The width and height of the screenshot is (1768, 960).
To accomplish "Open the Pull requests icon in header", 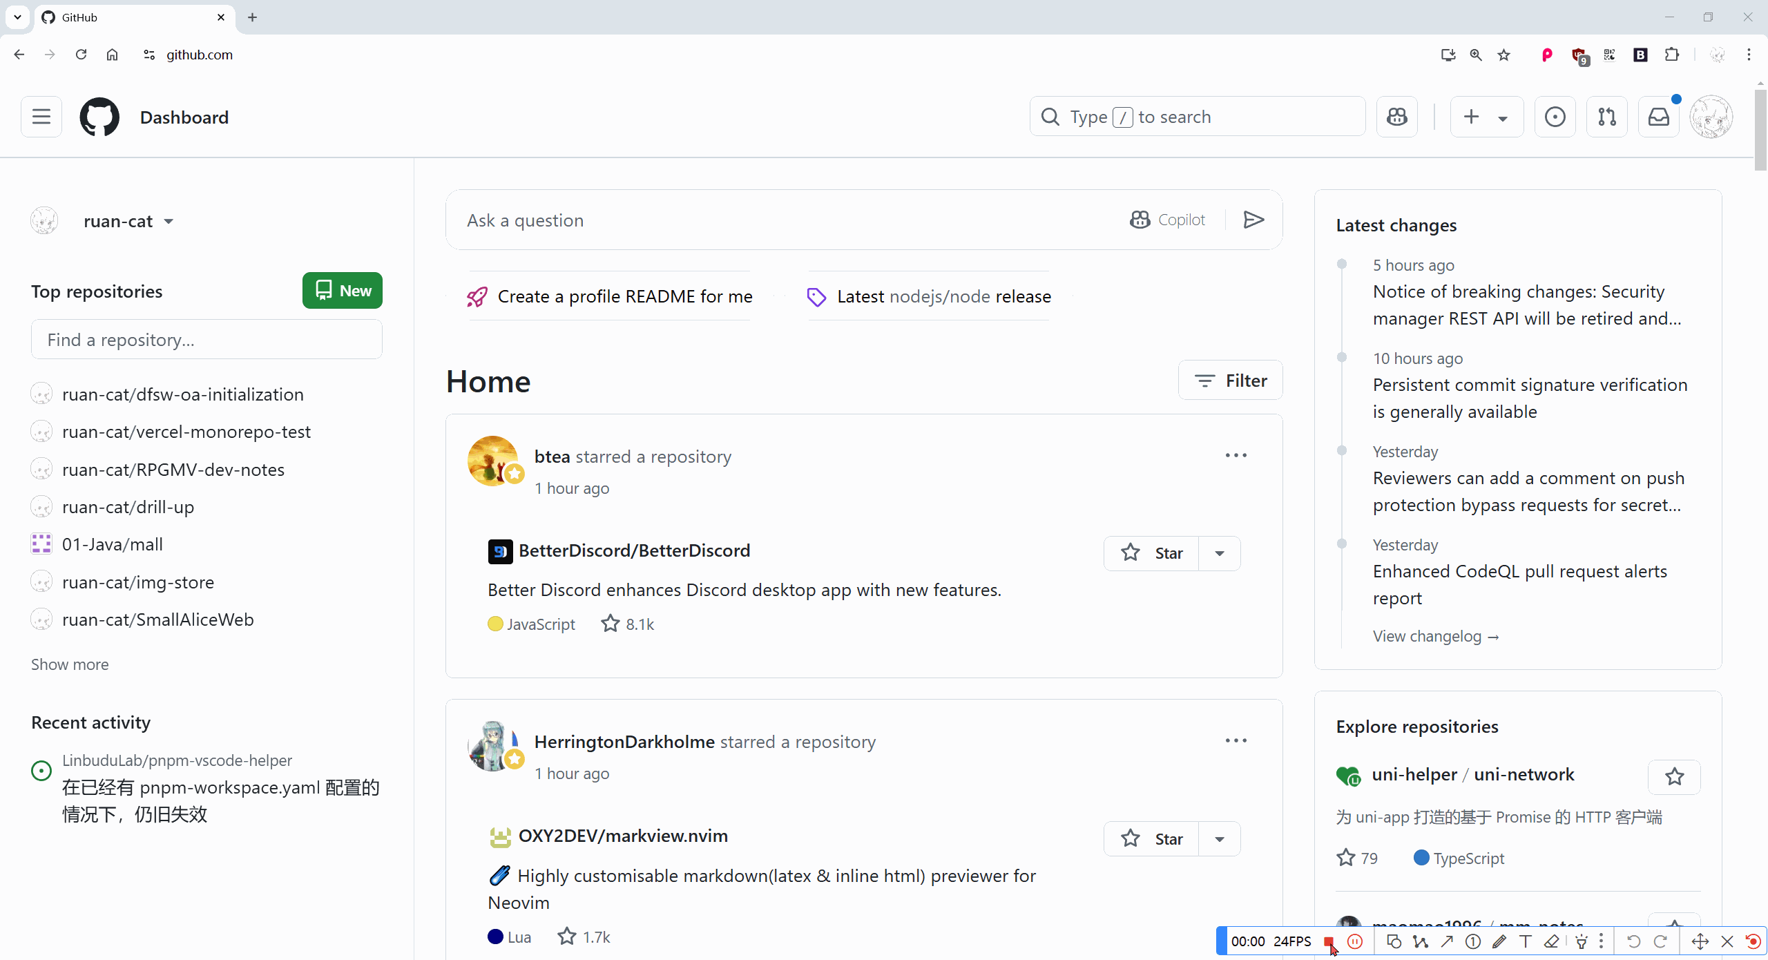I will point(1607,117).
